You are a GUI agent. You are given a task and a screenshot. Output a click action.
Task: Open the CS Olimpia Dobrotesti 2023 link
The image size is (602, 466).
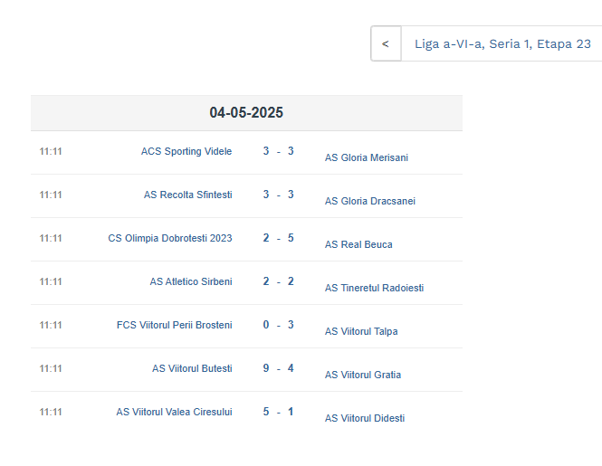point(170,238)
